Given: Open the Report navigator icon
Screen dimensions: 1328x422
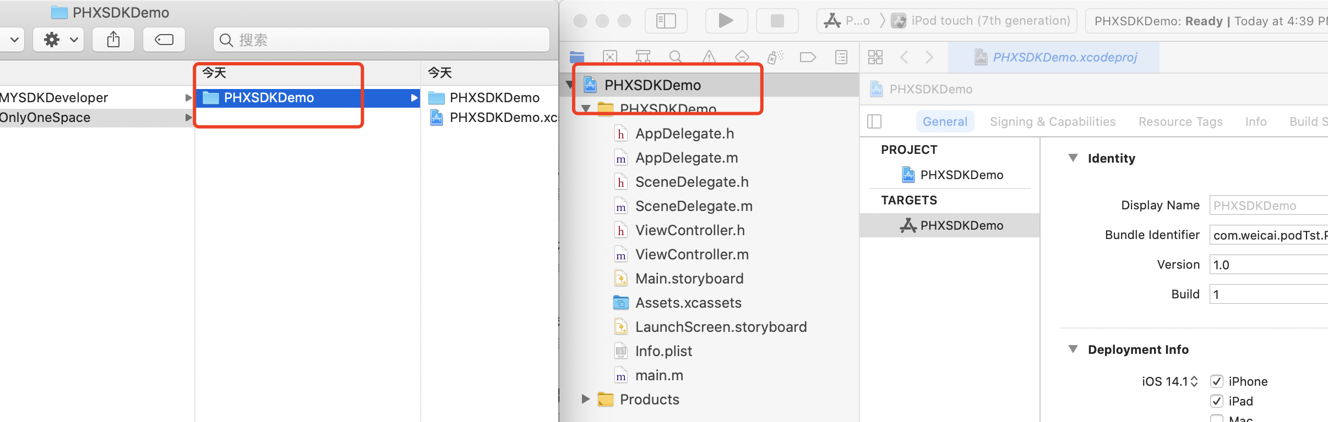Looking at the screenshot, I should [x=841, y=57].
